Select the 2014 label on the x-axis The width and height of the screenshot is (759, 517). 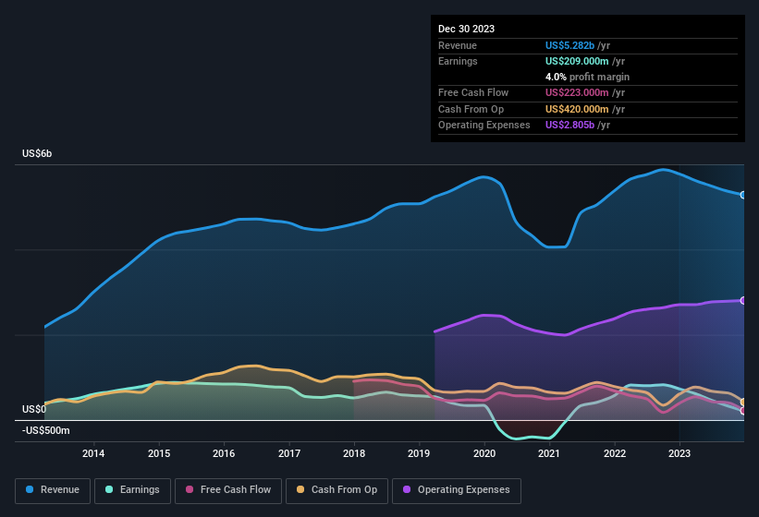(93, 453)
